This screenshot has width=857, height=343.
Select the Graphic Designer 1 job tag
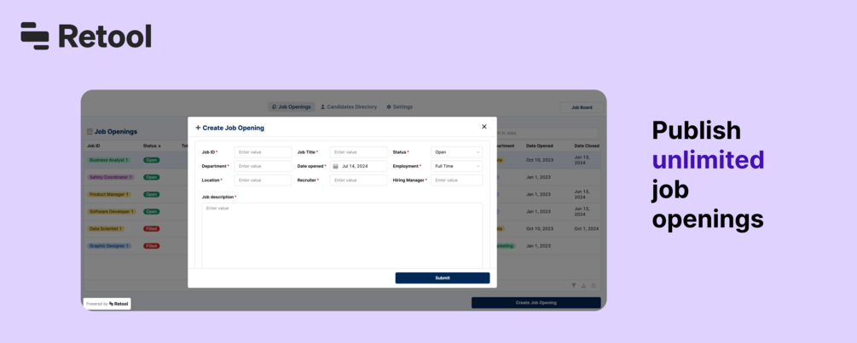point(109,246)
